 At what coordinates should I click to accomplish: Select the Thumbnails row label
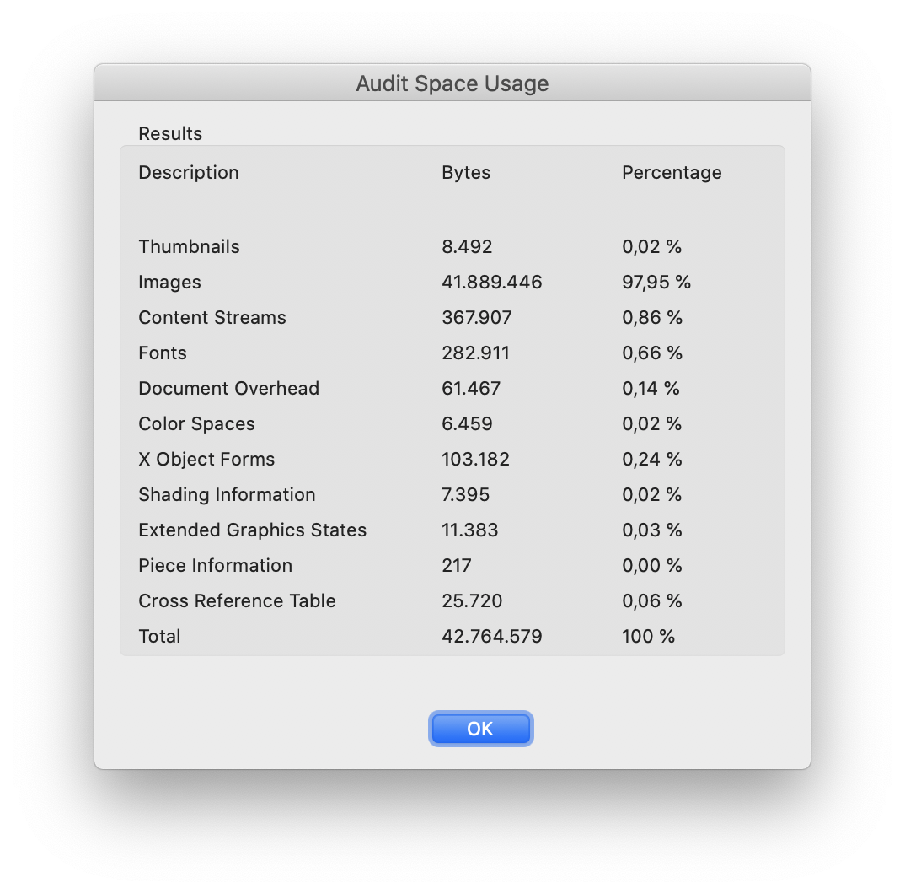click(189, 246)
